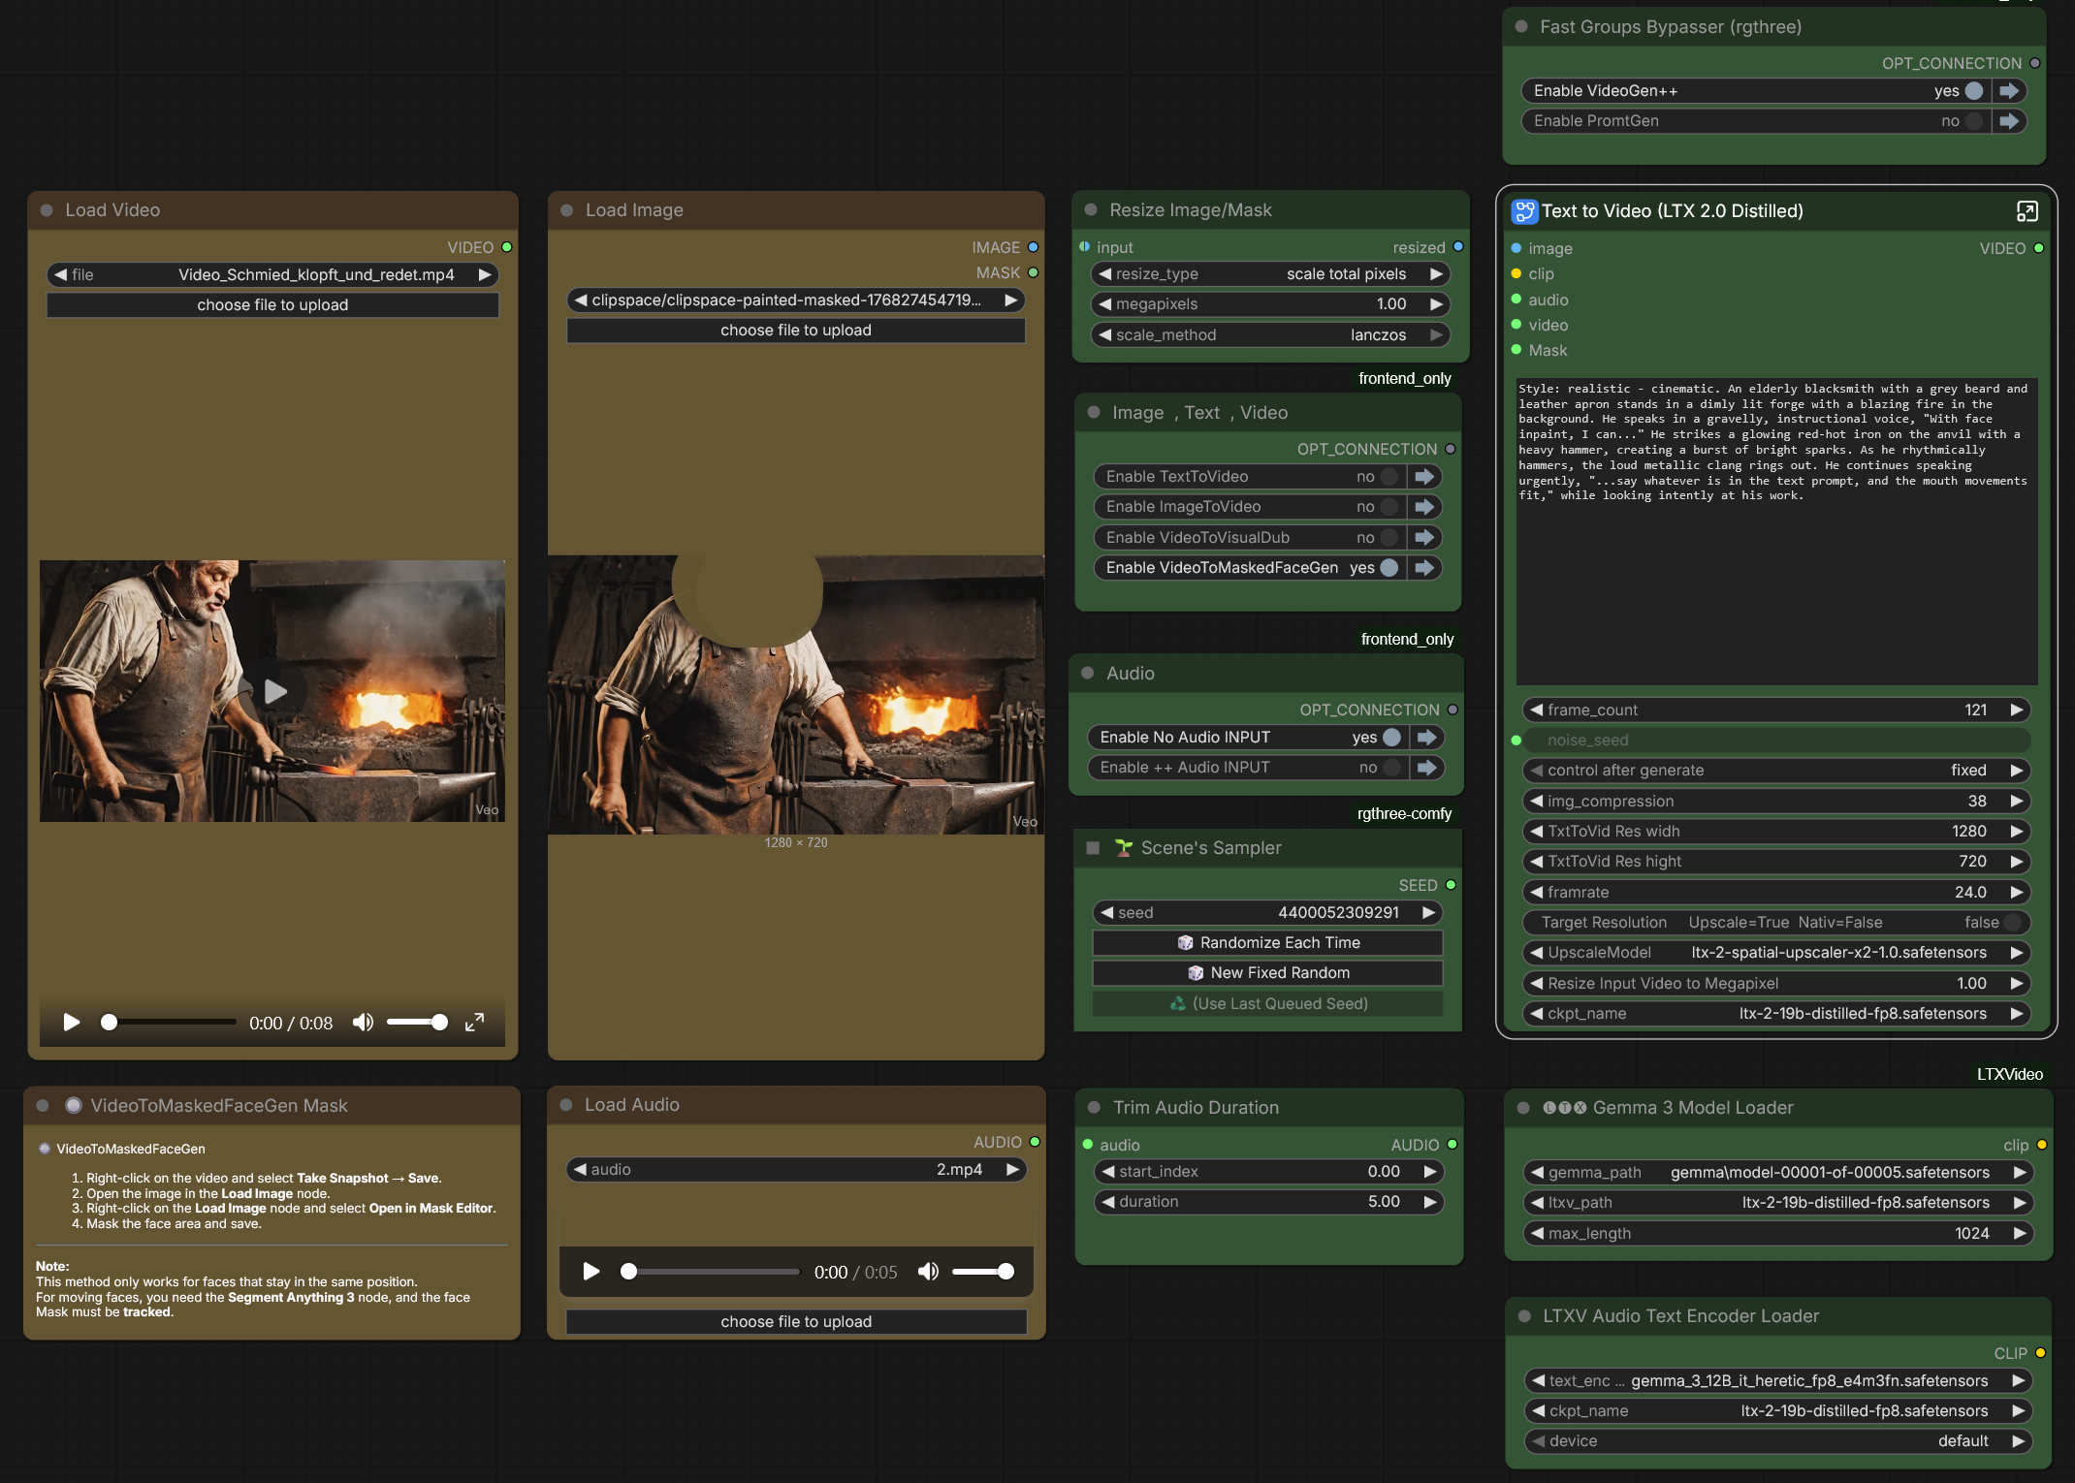Expand the Text to Video subgraph icon
2075x1483 pixels.
point(2027,211)
